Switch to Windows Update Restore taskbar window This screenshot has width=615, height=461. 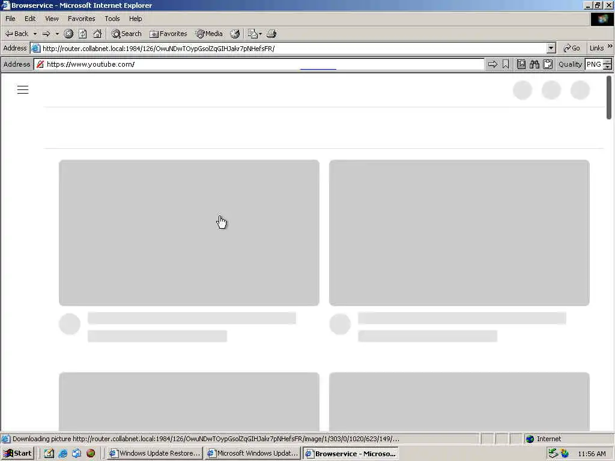155,453
